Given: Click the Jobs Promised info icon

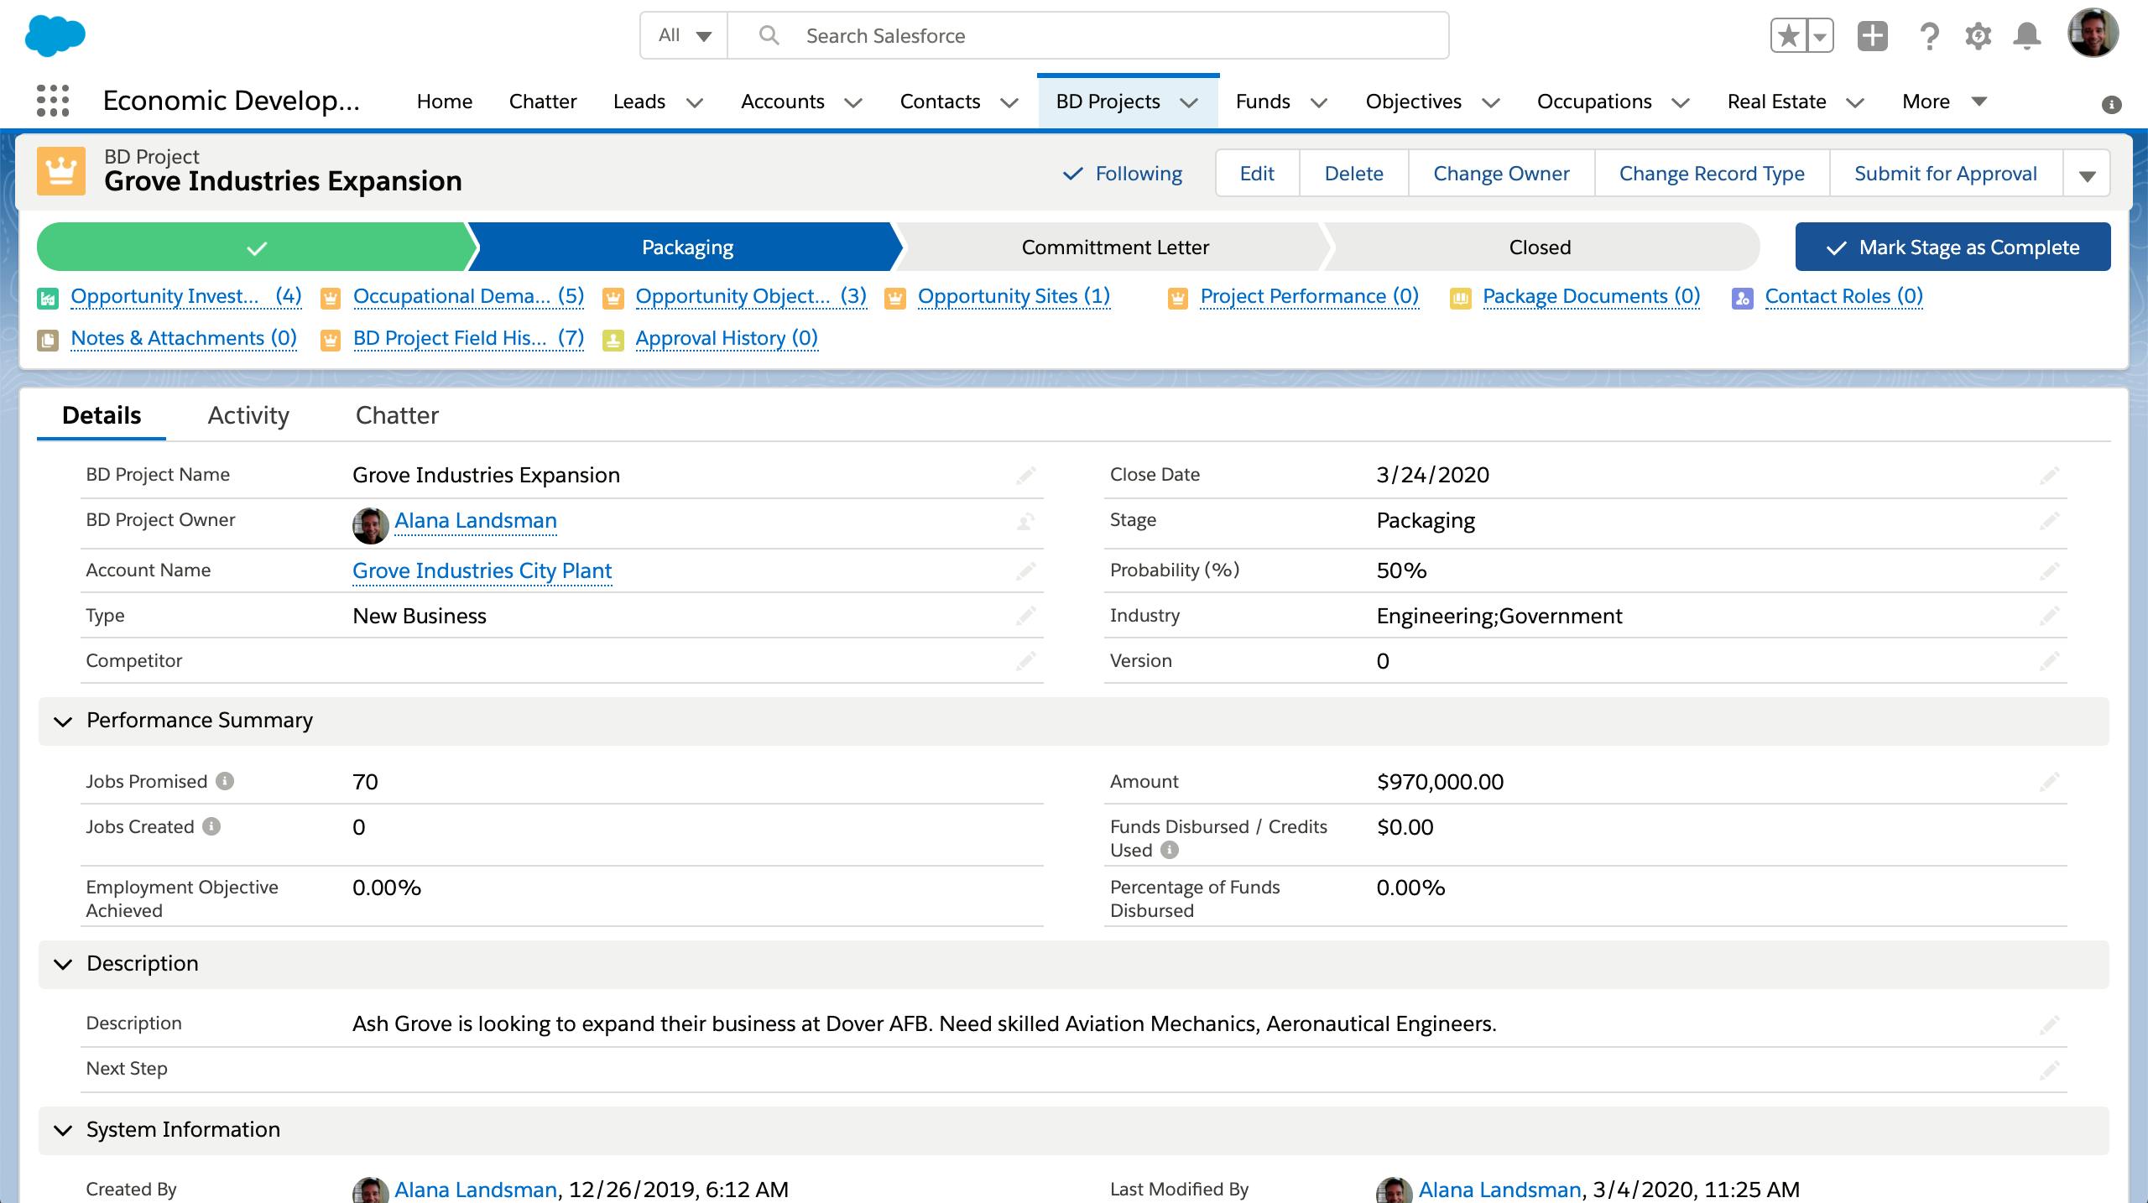Looking at the screenshot, I should click(x=225, y=781).
